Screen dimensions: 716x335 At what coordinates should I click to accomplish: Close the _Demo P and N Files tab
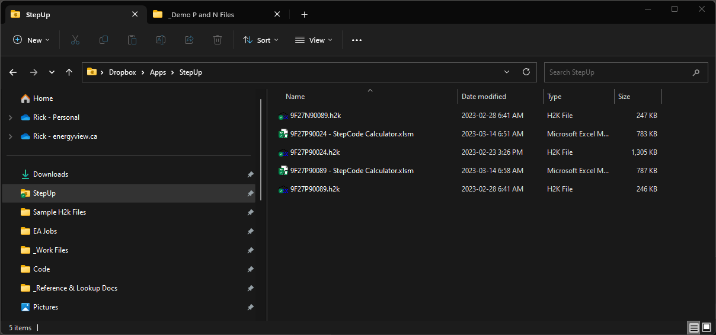point(277,15)
